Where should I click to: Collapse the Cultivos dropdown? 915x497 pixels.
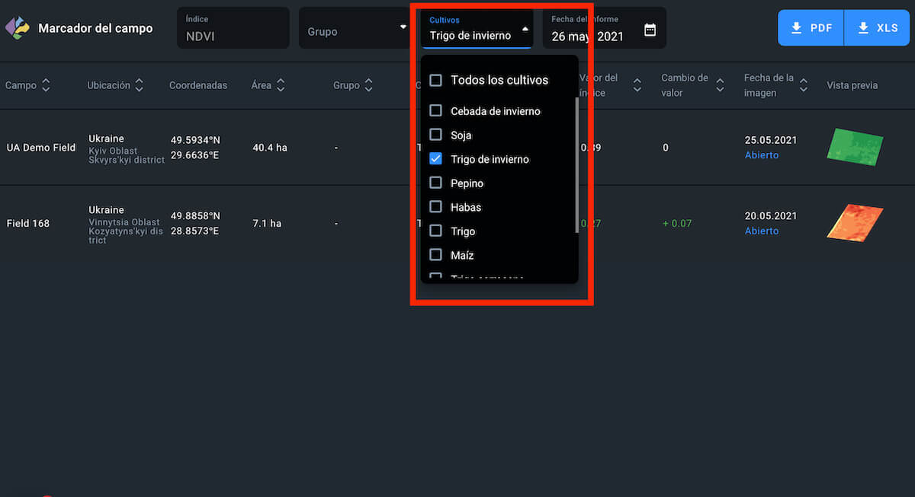coord(525,29)
